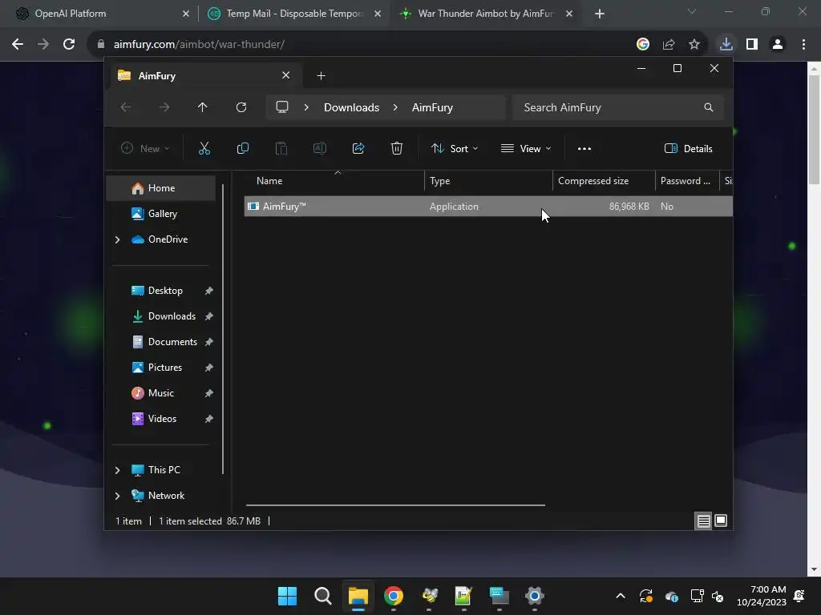This screenshot has height=615, width=821.
Task: Click the Copy icon in Explorer toolbar
Action: click(x=242, y=148)
